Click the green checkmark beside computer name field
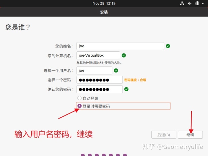208x156 pixels. tap(124, 55)
